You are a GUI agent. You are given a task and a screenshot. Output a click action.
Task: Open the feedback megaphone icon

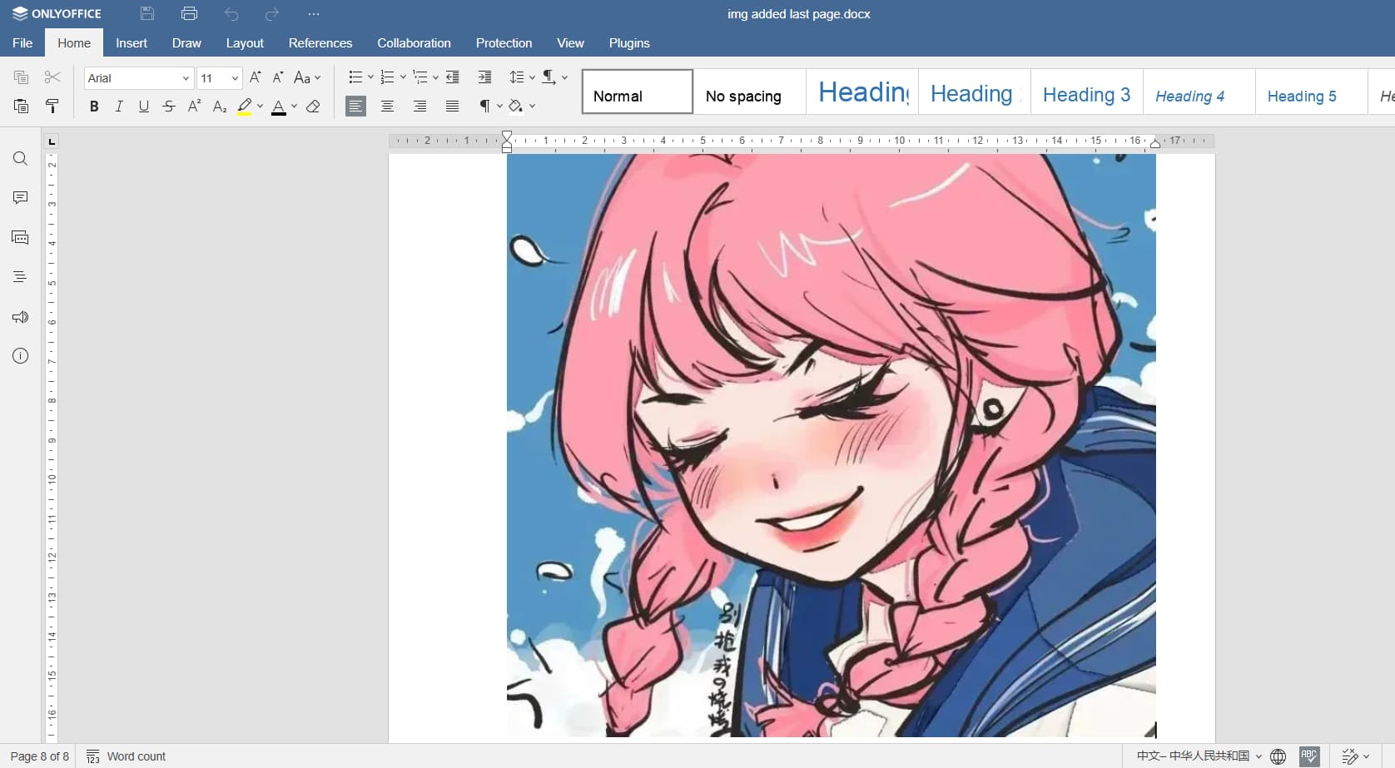[x=21, y=317]
